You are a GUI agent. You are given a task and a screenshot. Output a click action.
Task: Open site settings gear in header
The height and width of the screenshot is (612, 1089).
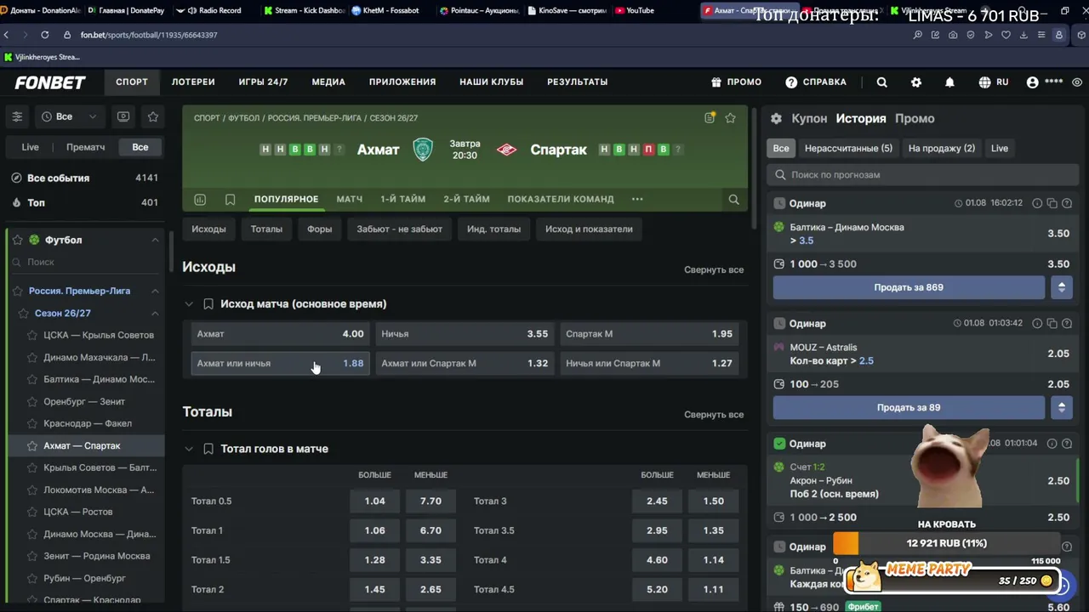[x=916, y=82]
